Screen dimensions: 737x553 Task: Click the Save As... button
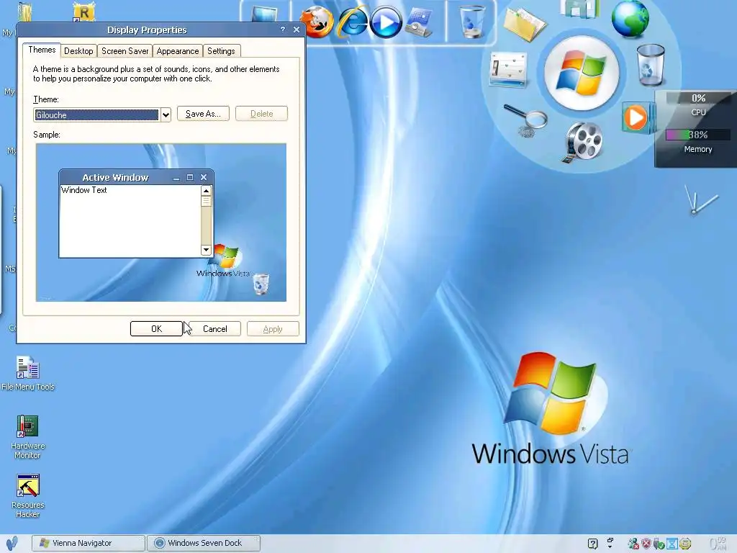point(203,113)
